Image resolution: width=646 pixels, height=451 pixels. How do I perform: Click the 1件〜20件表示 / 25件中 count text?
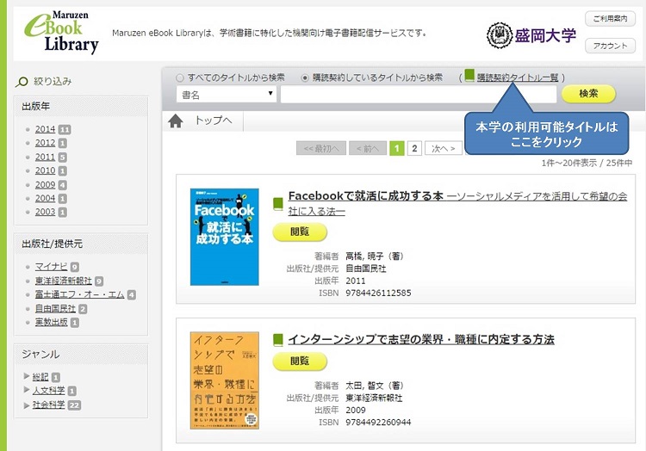(587, 163)
